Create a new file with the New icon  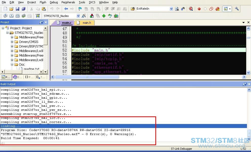click(x=5, y=9)
